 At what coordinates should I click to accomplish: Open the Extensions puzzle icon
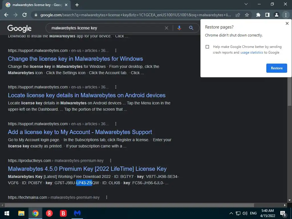258,15
